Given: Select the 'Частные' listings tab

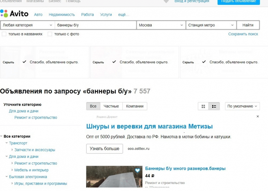Looking at the screenshot, I should 111,106.
